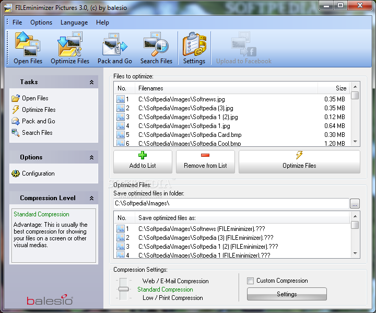The image size is (376, 313).
Task: Click the custom compression Settings button
Action: (x=287, y=294)
